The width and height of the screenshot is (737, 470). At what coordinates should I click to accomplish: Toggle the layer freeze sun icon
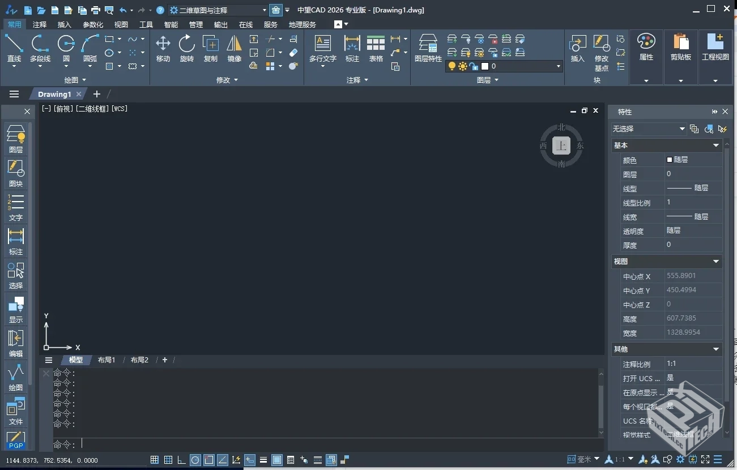tap(463, 66)
